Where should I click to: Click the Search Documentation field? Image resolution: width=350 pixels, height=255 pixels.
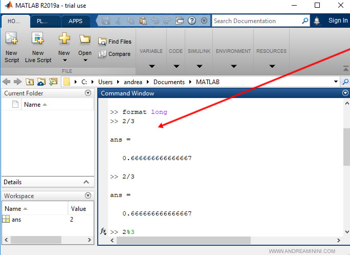click(x=256, y=21)
